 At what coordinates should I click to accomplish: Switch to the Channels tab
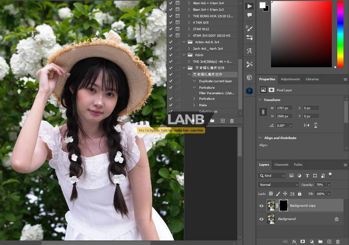[281, 165]
